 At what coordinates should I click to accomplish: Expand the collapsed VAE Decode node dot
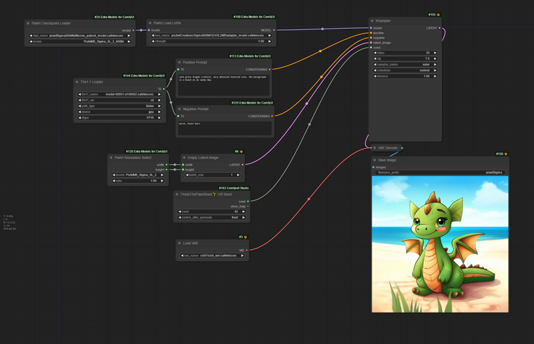click(374, 148)
